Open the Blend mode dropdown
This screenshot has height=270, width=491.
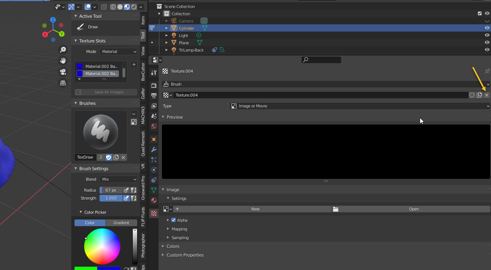coord(118,179)
